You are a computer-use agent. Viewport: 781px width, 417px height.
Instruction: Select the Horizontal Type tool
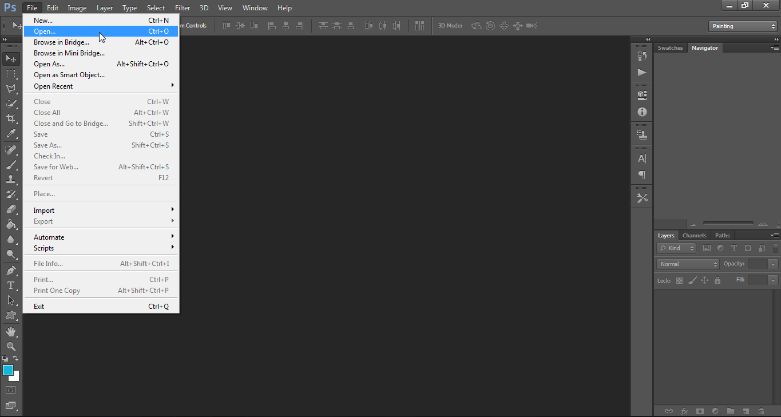[11, 285]
